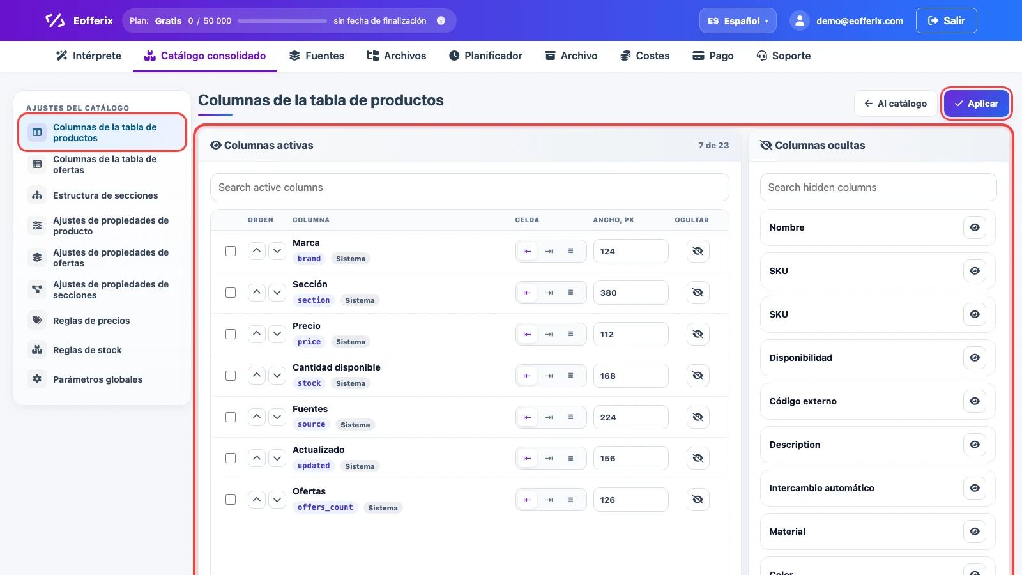Check the Cantidad disponible row checkbox

[231, 376]
